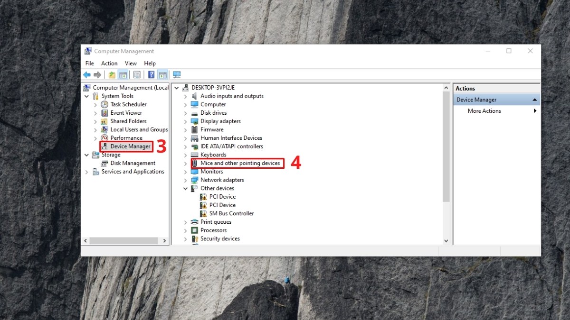Click the Processors icon

pos(194,230)
